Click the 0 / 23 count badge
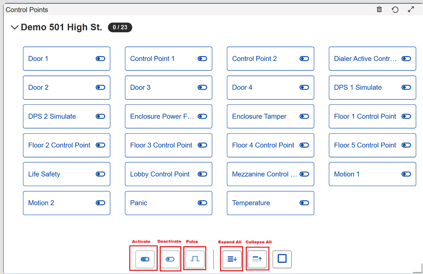This screenshot has height=274, width=423. tap(120, 27)
